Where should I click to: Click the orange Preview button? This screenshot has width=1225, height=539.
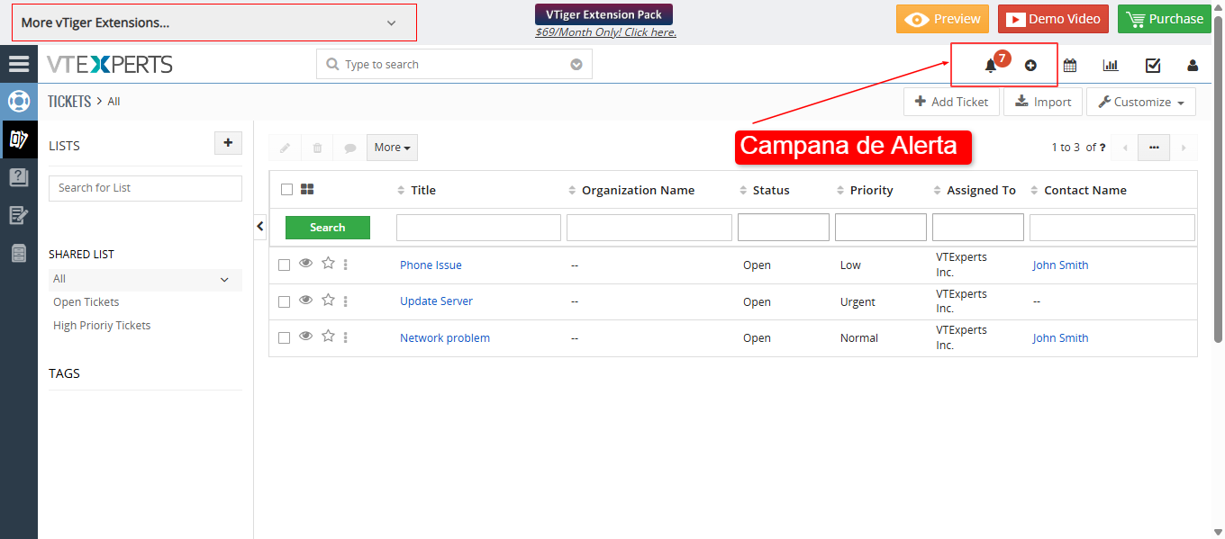(x=942, y=19)
